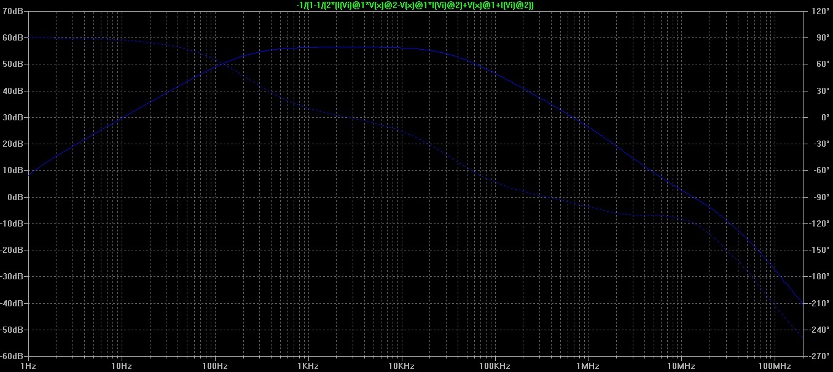
Task: Click the 10KHz frequency tick label
Action: [401, 366]
